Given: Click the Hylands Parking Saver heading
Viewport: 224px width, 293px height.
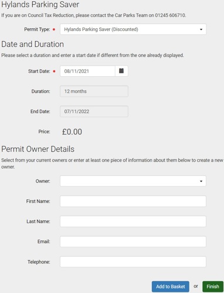Looking at the screenshot, I should coord(40,5).
